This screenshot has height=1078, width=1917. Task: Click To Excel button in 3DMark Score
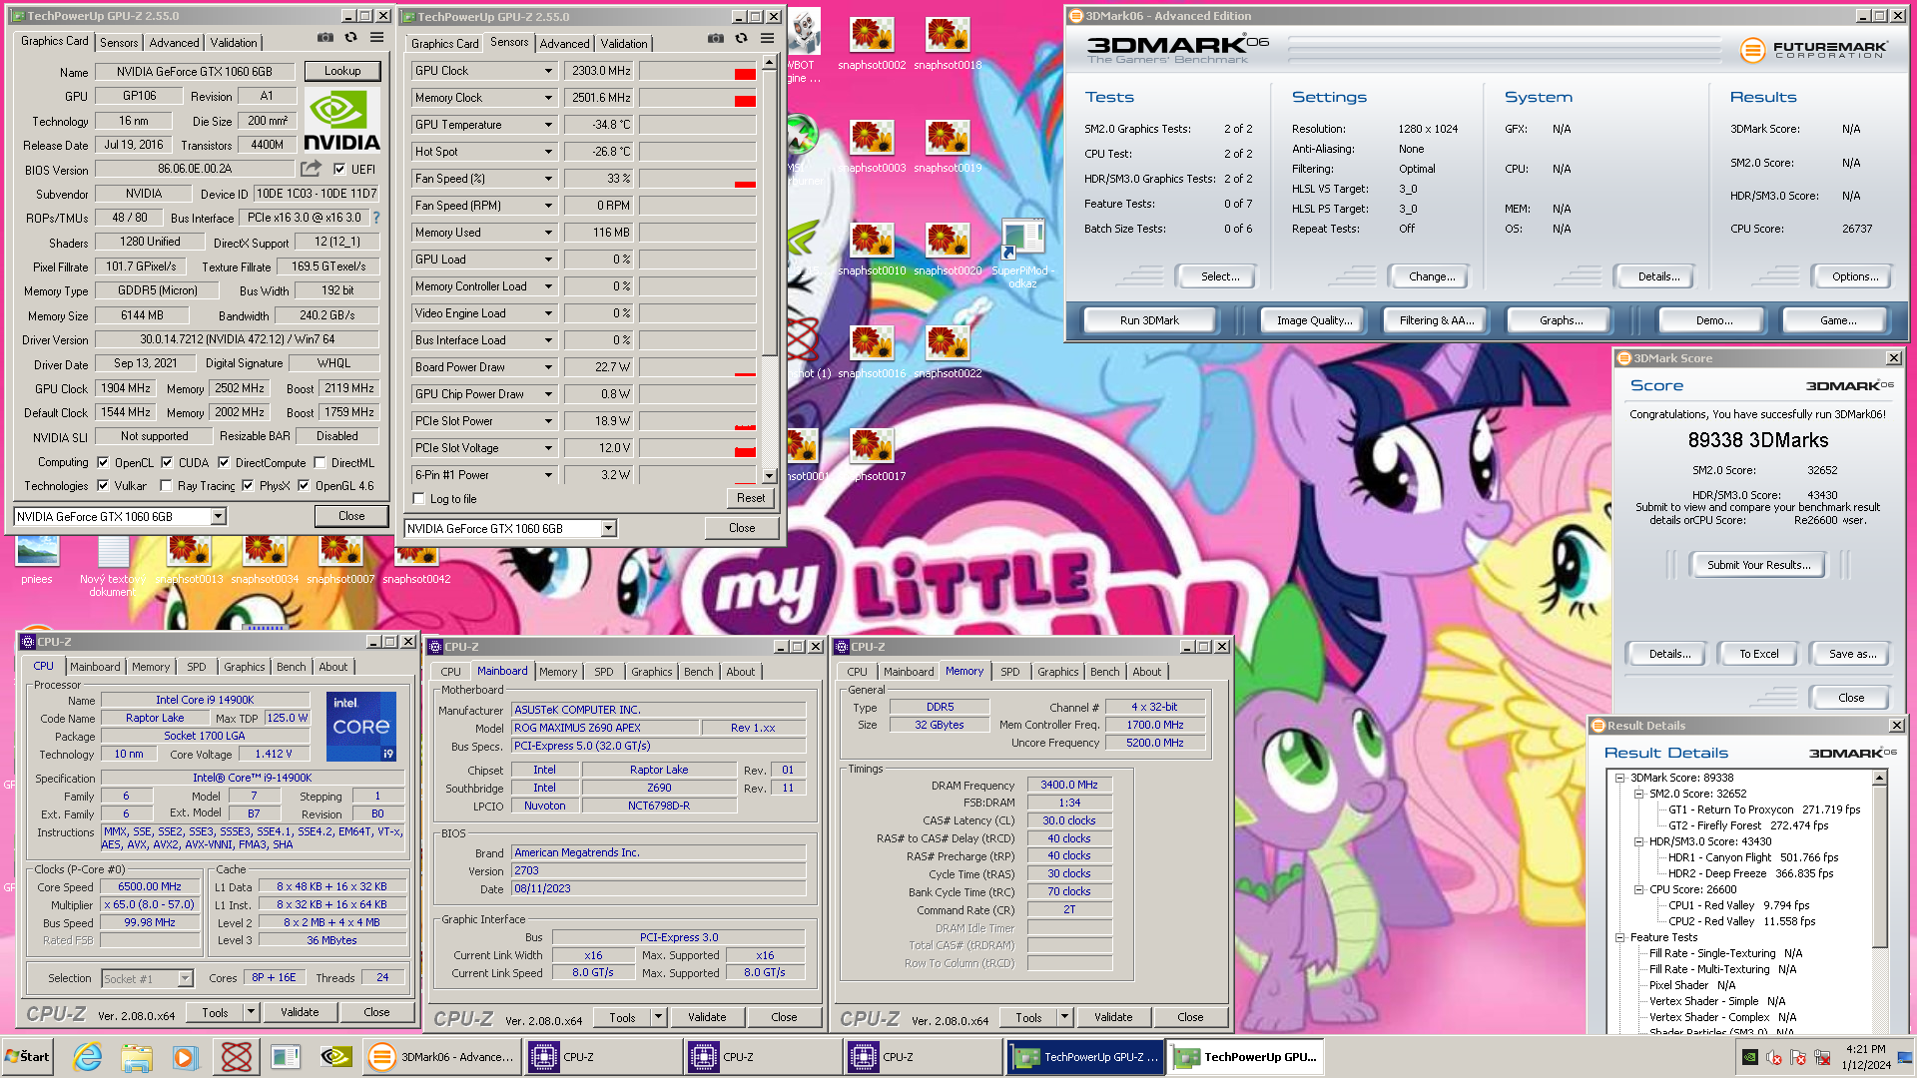coord(1758,654)
